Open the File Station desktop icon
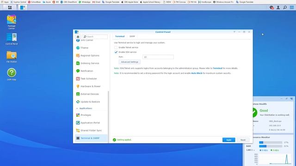Viewport: 296px width, 166px height. pos(12,57)
